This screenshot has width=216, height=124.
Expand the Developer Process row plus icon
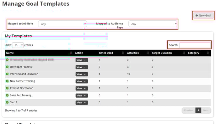coord(7,67)
